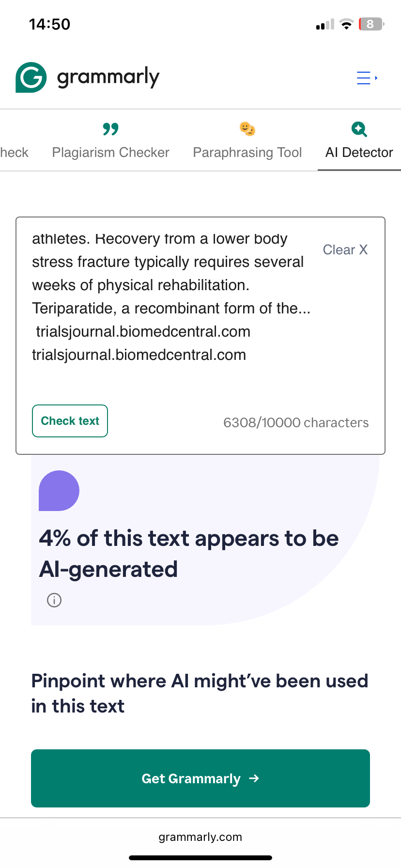
Task: Tap the grammarly.com address bar
Action: click(200, 837)
